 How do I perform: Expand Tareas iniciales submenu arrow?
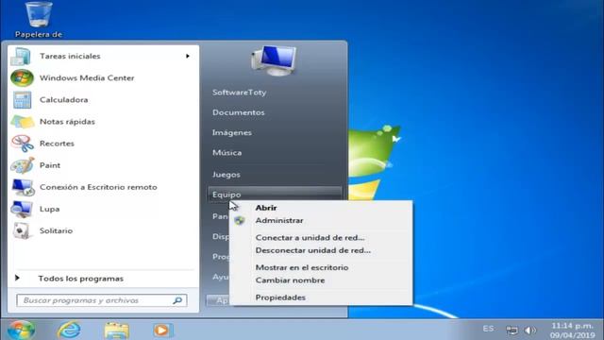point(188,57)
